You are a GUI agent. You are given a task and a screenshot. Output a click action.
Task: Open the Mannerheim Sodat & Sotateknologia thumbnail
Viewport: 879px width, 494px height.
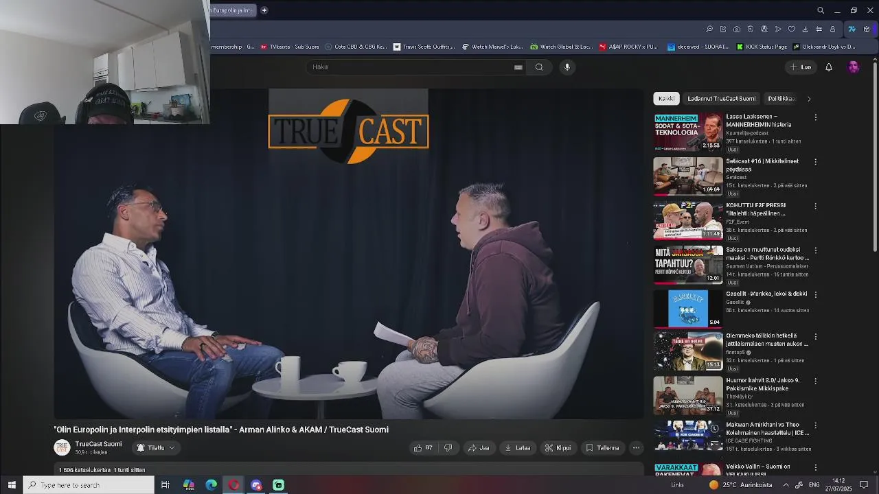(x=688, y=132)
